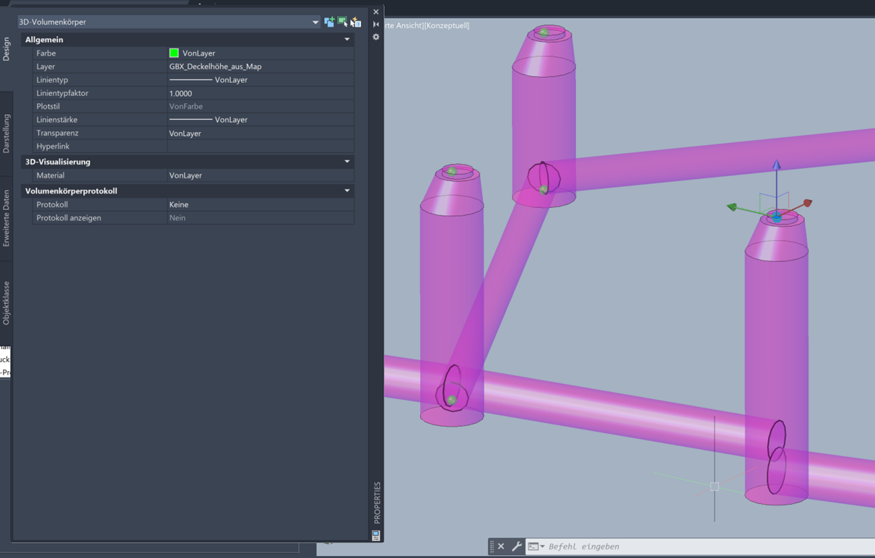Click the select objects icon in Properties palette
875x558 pixels.
pos(344,22)
